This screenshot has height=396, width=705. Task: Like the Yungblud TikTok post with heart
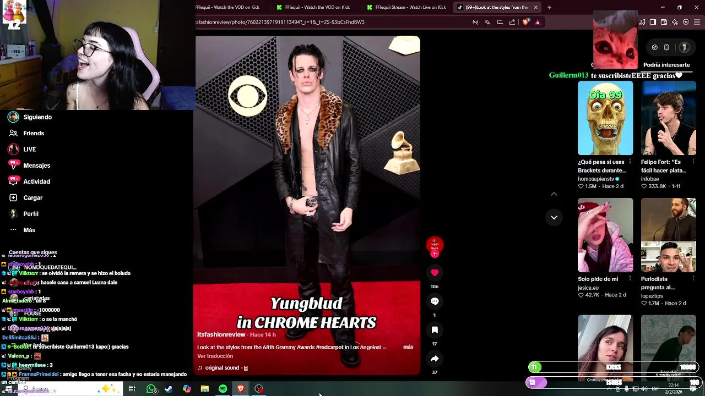pyautogui.click(x=435, y=272)
